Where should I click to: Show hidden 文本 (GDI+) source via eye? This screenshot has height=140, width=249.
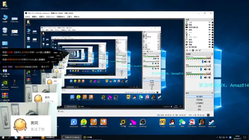coord(209,37)
